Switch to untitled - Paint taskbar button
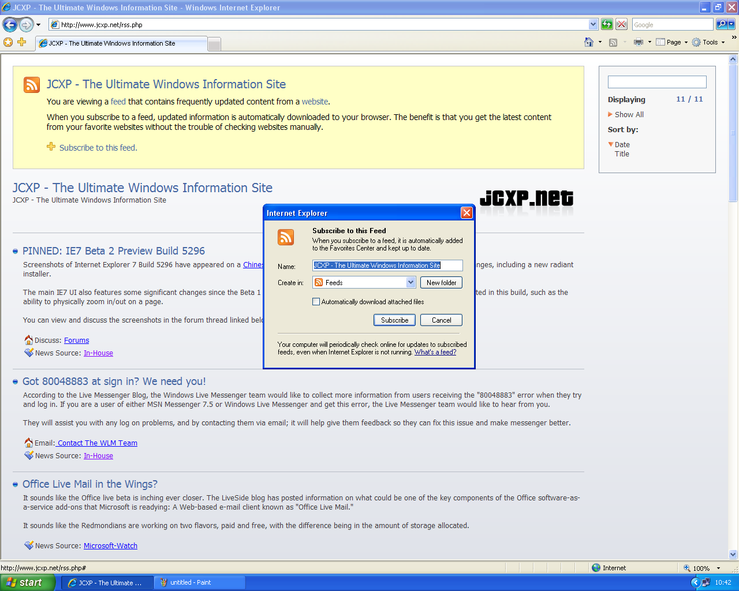The width and height of the screenshot is (739, 591). [x=200, y=583]
